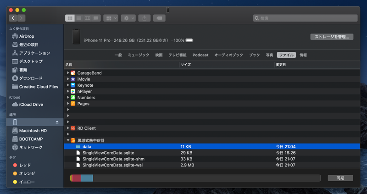Switch to column view
367x194 pixels.
(87, 18)
